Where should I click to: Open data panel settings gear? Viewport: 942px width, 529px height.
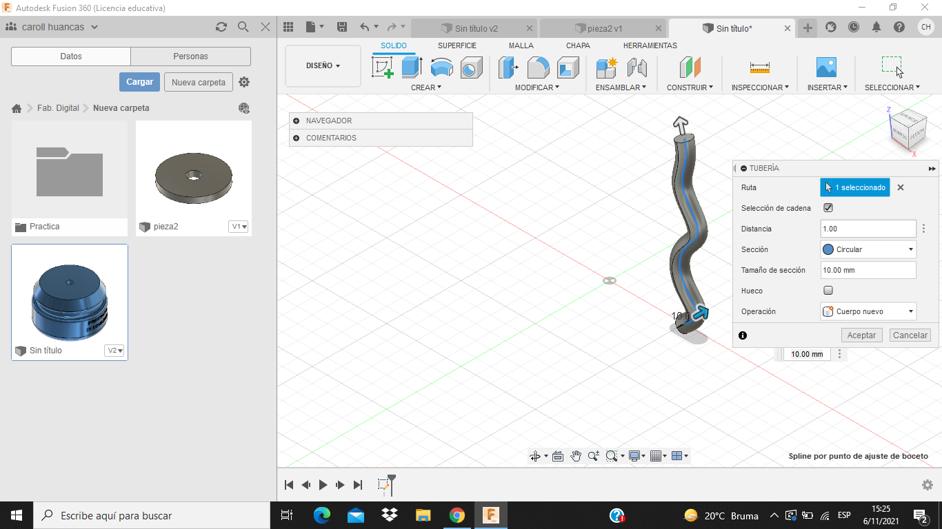[x=244, y=82]
